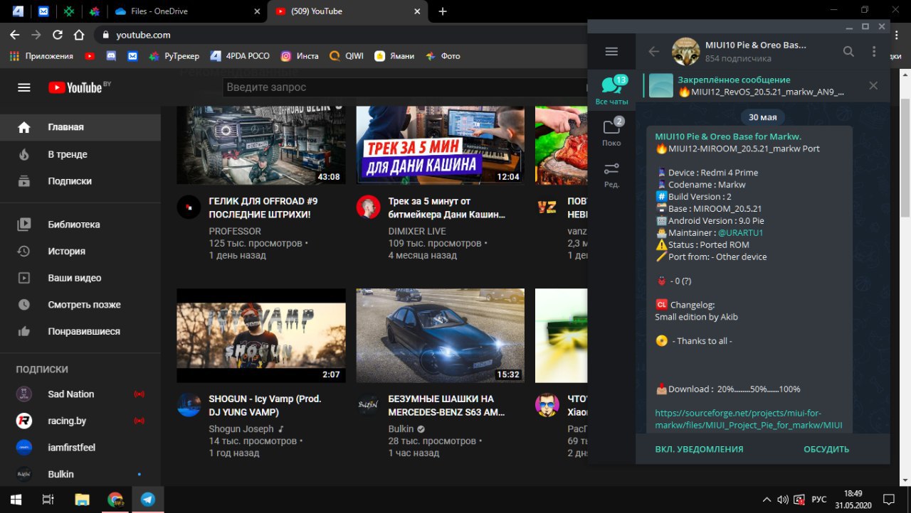
Task: Click PROFESSOR channel avatar
Action: coord(189,207)
